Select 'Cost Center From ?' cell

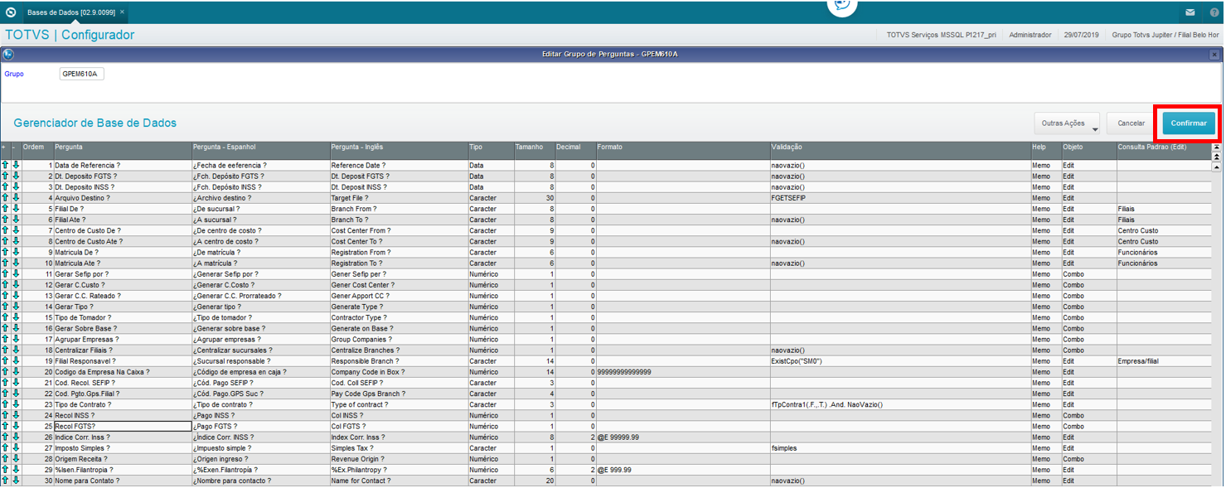coord(398,230)
